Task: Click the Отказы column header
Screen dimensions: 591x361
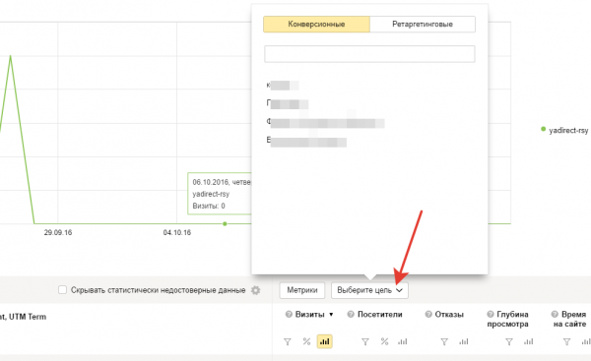Action: pos(449,315)
